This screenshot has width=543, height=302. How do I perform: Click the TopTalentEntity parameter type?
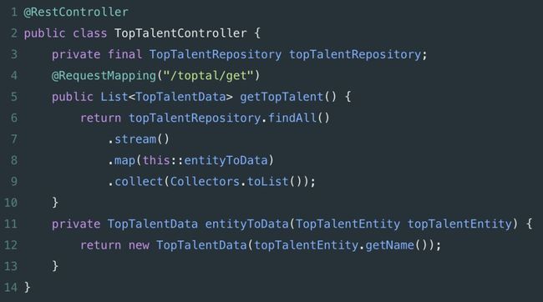click(x=348, y=224)
